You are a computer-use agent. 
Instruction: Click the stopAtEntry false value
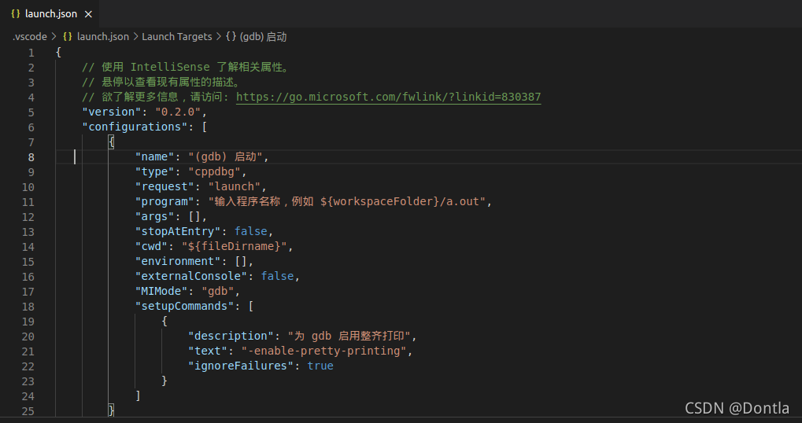pos(250,231)
